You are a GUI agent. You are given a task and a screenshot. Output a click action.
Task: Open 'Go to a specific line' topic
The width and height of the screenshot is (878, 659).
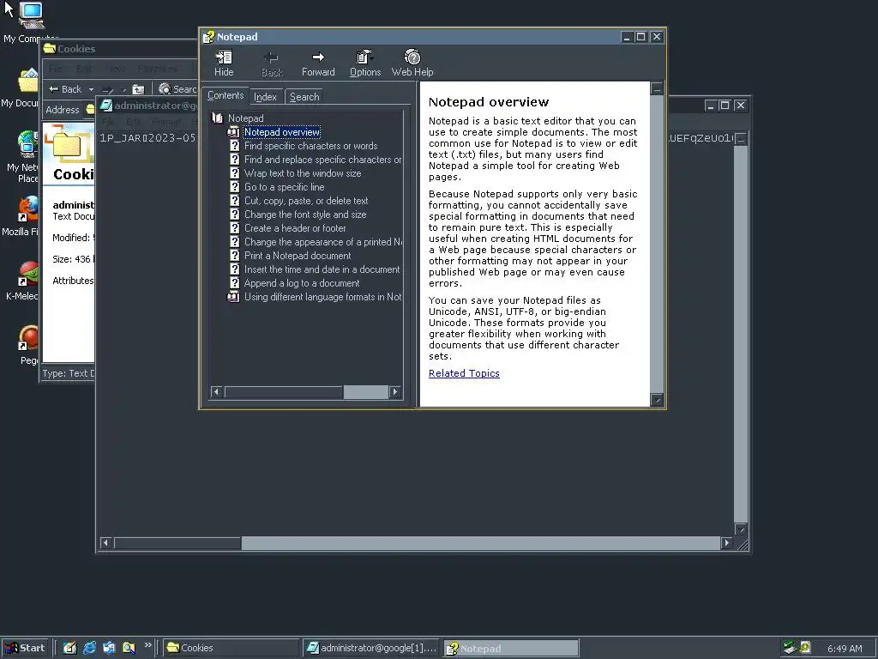(284, 187)
